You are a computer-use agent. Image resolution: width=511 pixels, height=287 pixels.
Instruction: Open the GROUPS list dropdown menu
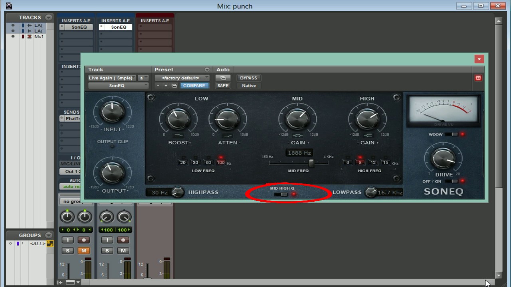49,235
